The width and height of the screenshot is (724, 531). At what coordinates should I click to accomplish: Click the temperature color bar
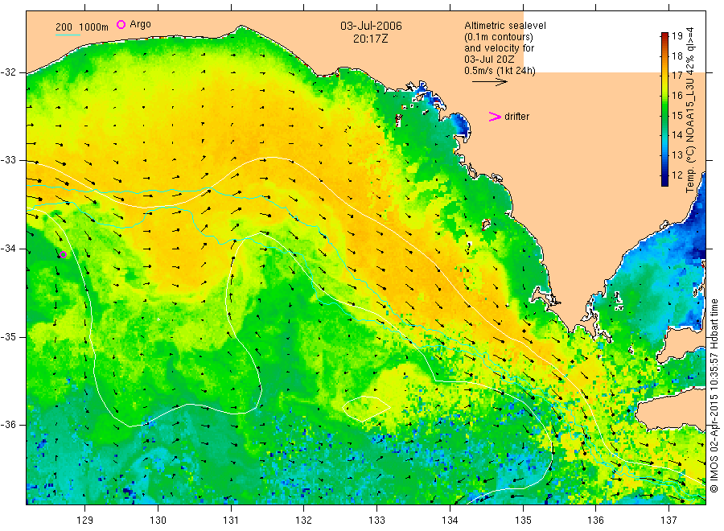click(x=664, y=109)
